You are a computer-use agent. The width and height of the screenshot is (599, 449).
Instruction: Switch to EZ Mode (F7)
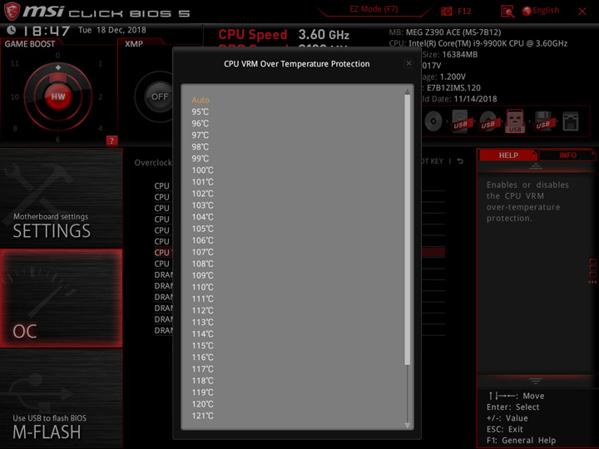click(x=374, y=9)
